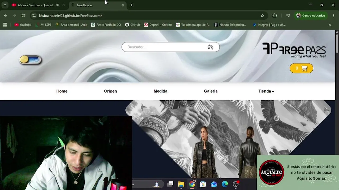Open the Origen menu item
The width and height of the screenshot is (339, 190).
tap(110, 91)
